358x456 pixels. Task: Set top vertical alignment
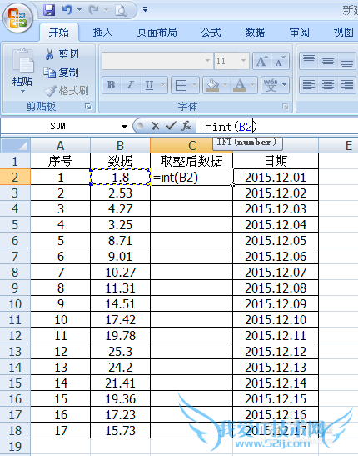[309, 61]
